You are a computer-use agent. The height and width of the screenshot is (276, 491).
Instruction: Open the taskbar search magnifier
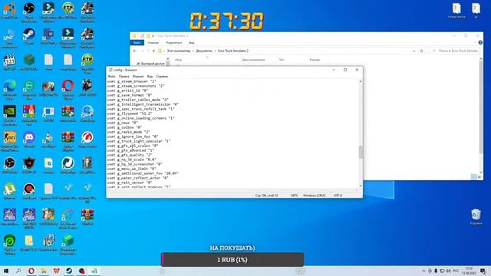click(x=18, y=271)
